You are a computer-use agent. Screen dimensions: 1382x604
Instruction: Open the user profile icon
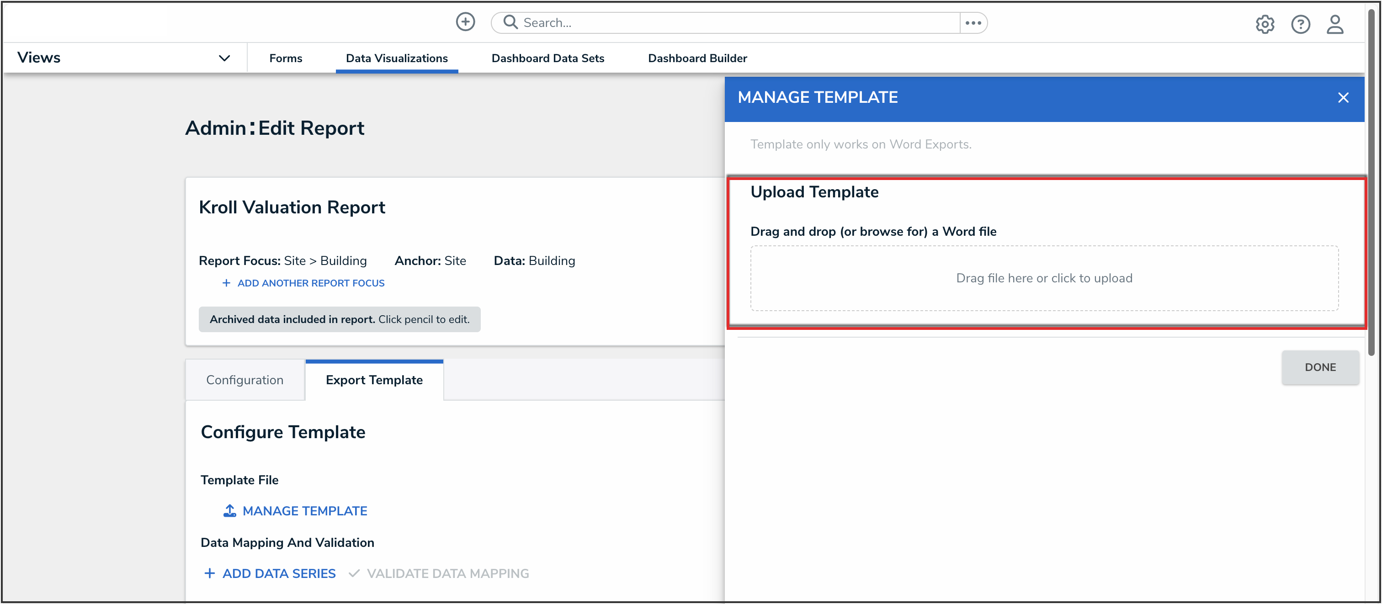point(1335,24)
